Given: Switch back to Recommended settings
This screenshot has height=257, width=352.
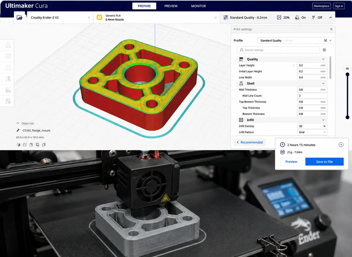Looking at the screenshot, I should 250,142.
